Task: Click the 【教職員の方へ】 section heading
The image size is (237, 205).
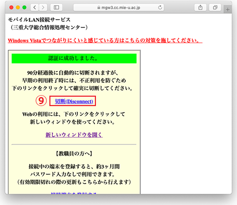Action: coord(74,154)
